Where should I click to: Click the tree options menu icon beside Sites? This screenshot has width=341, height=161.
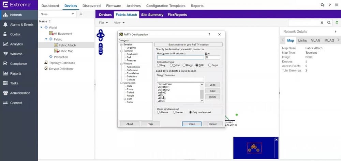pos(81,14)
